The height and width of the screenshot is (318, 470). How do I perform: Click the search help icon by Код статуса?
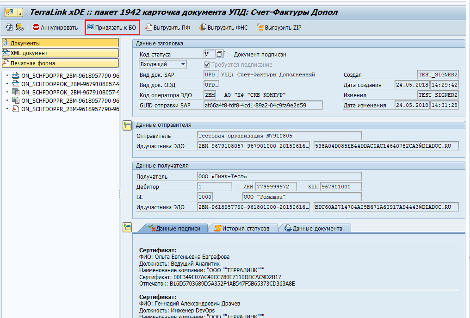tap(220, 55)
